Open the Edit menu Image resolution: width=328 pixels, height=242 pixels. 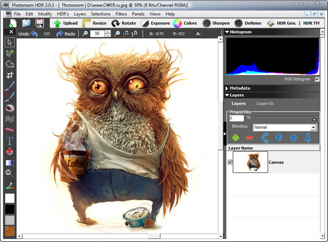(x=29, y=14)
